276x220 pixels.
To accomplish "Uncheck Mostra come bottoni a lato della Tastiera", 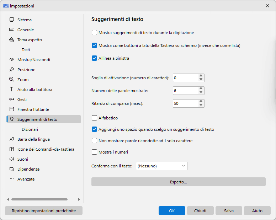I will 94,45.
